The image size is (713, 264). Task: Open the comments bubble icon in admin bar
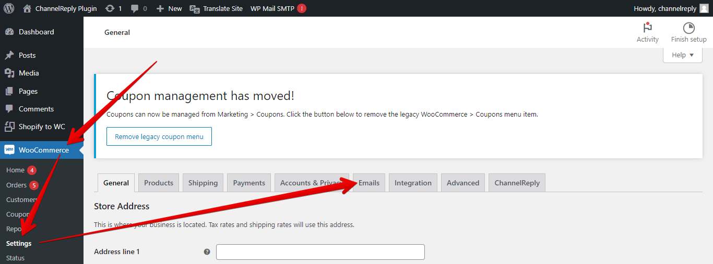click(135, 9)
